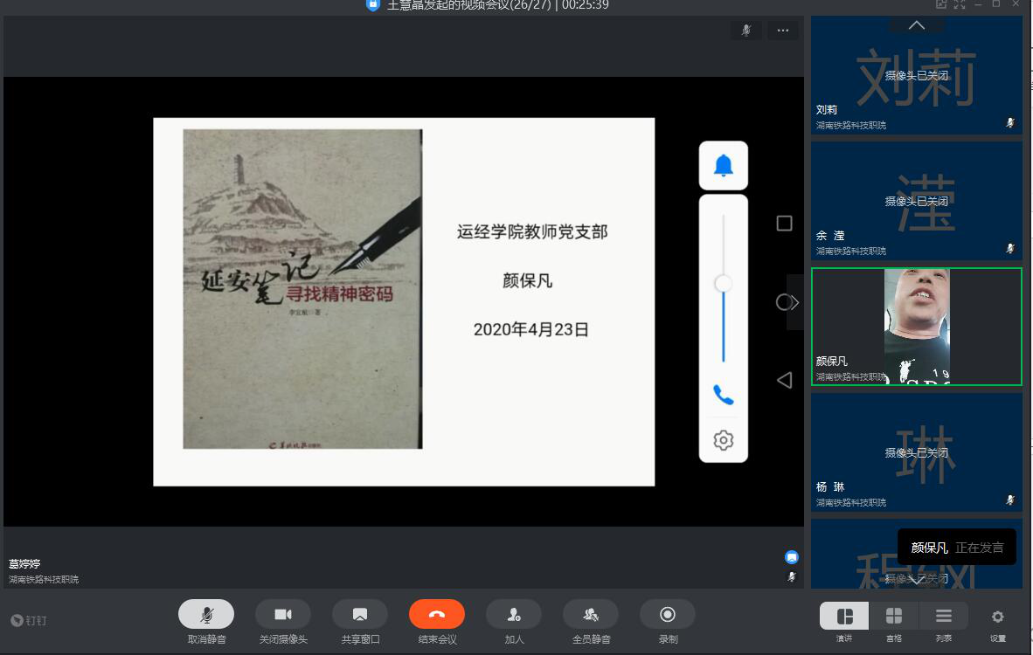Screen dimensions: 1033x655
Task: Open the three-dots more menu above main video
Action: pos(783,31)
